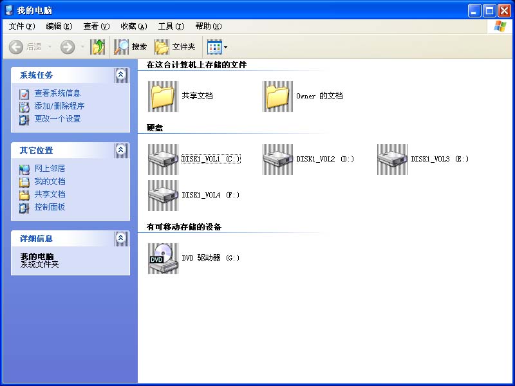The height and width of the screenshot is (386, 515).
Task: Select the Owner 的文档 label text
Action: [x=319, y=96]
